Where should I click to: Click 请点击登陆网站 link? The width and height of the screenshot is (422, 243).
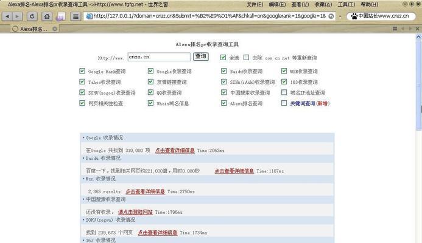pos(135,212)
